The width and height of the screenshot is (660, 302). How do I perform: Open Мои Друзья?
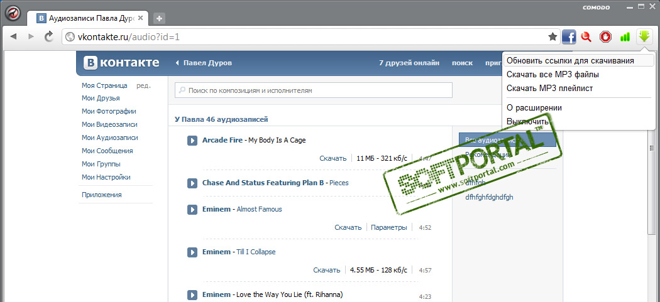pyautogui.click(x=101, y=99)
